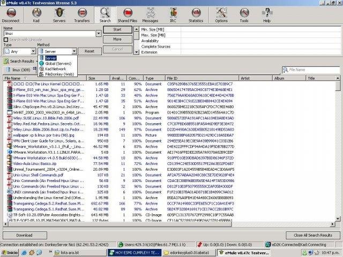
Task: Click the PDF icon of Wiley.SUSE.Linux.10.Bible
Action: [10, 118]
